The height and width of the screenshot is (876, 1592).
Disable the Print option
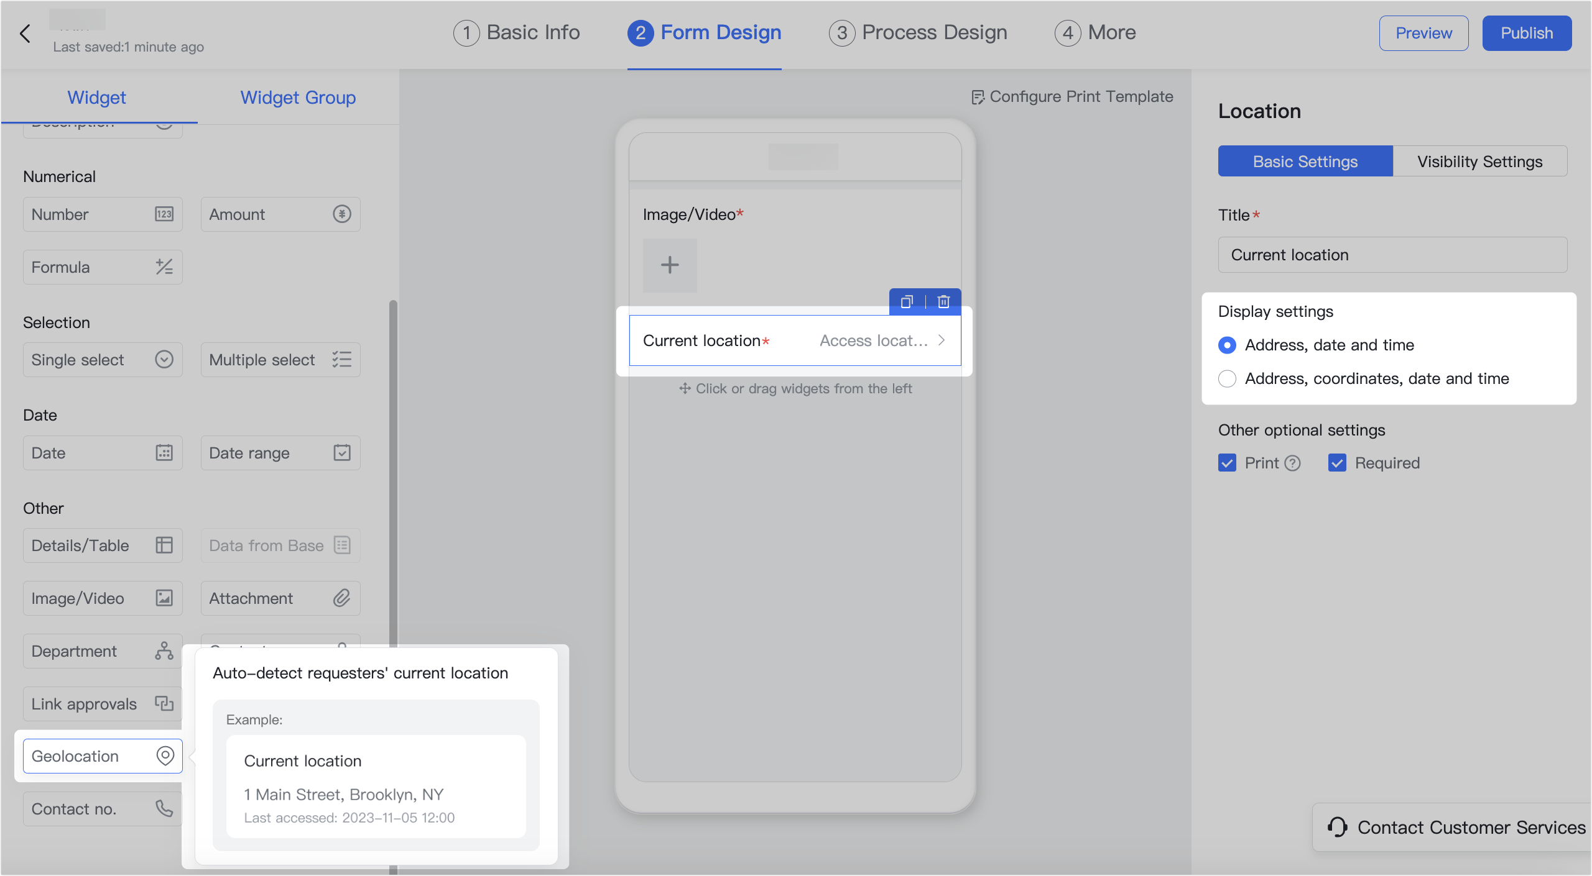pos(1228,463)
